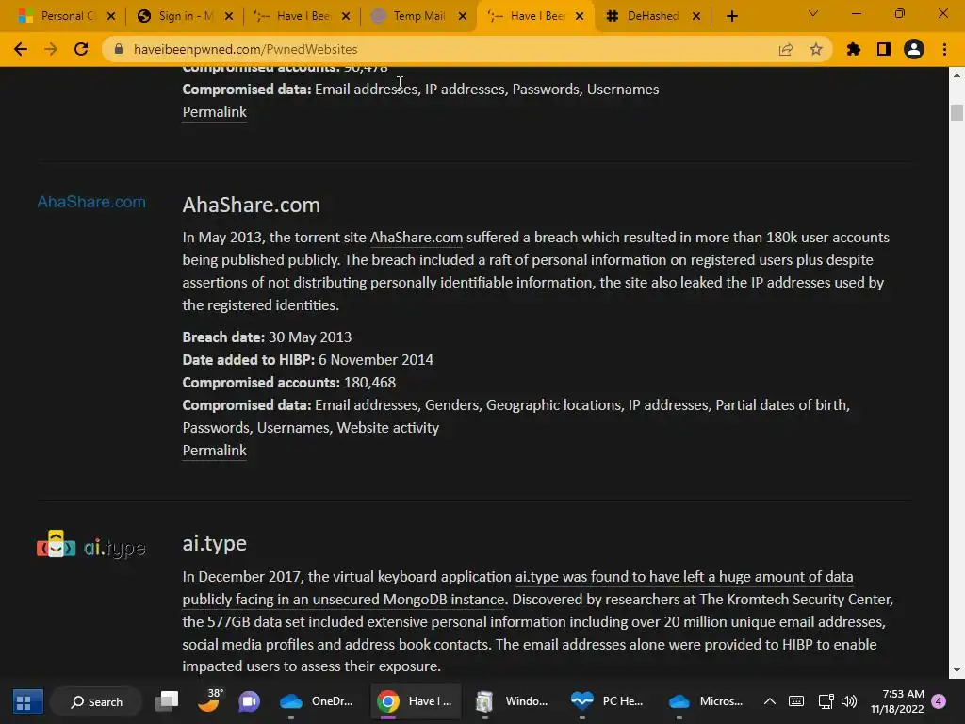Click page scrollbar down arrow
Screen dimensions: 965x724
957,670
